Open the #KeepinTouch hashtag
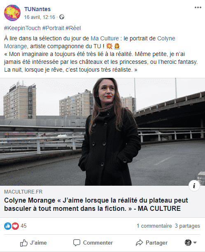The width and height of the screenshot is (205, 252). 22,28
